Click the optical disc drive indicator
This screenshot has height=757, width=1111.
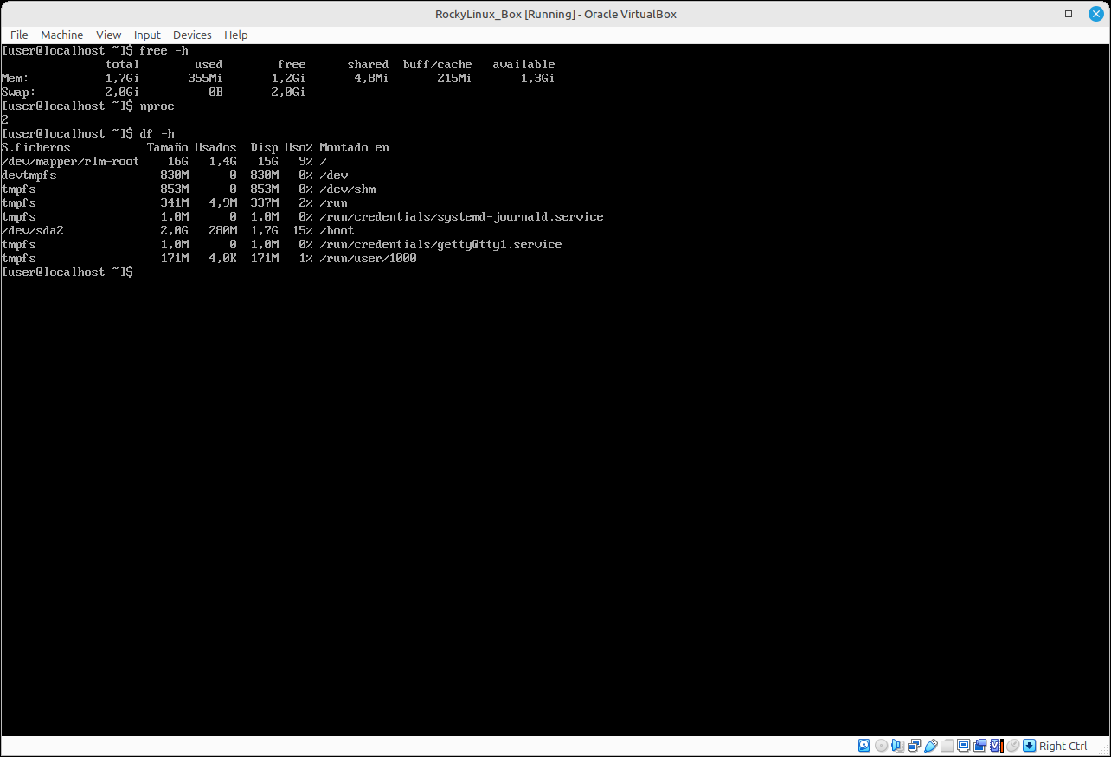[x=881, y=746]
